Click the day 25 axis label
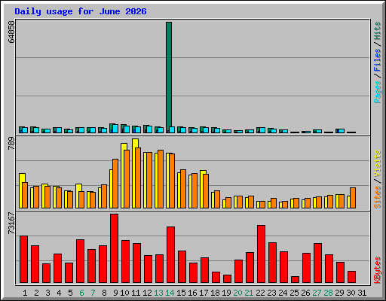Screen dimensions: 386x301 point(294,293)
